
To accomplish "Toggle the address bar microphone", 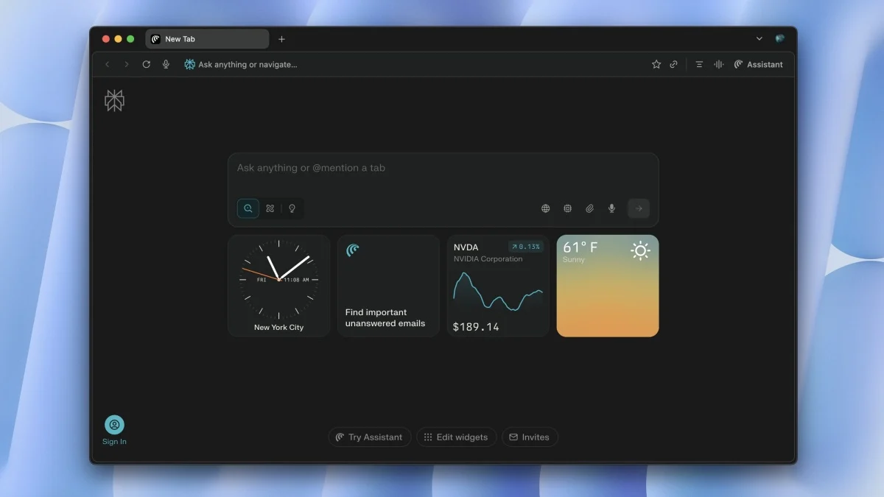I will [166, 64].
